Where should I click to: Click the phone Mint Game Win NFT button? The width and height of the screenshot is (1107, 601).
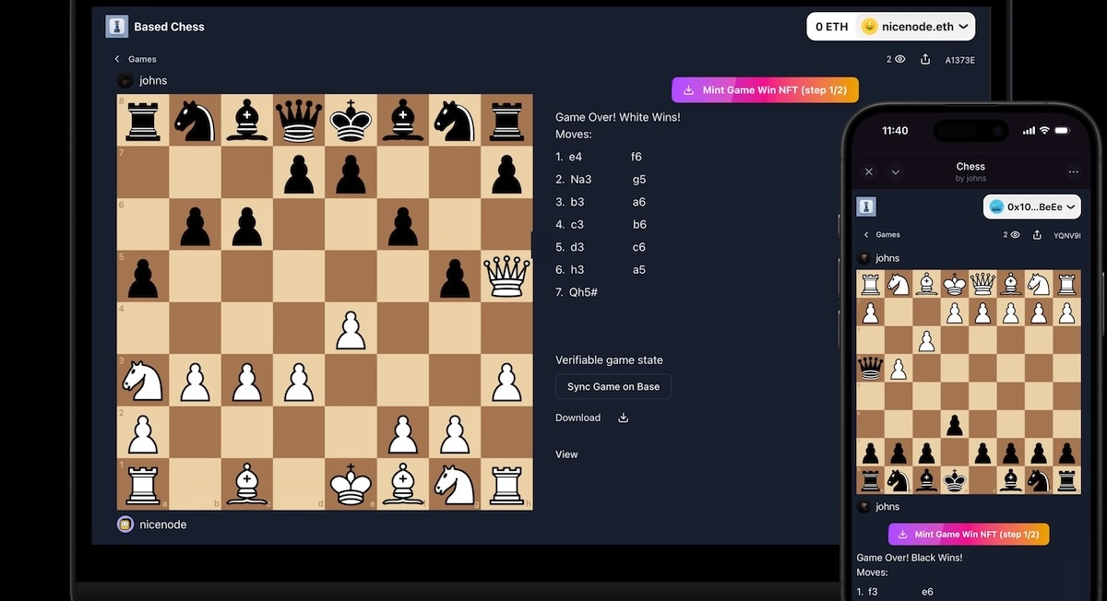click(x=969, y=535)
